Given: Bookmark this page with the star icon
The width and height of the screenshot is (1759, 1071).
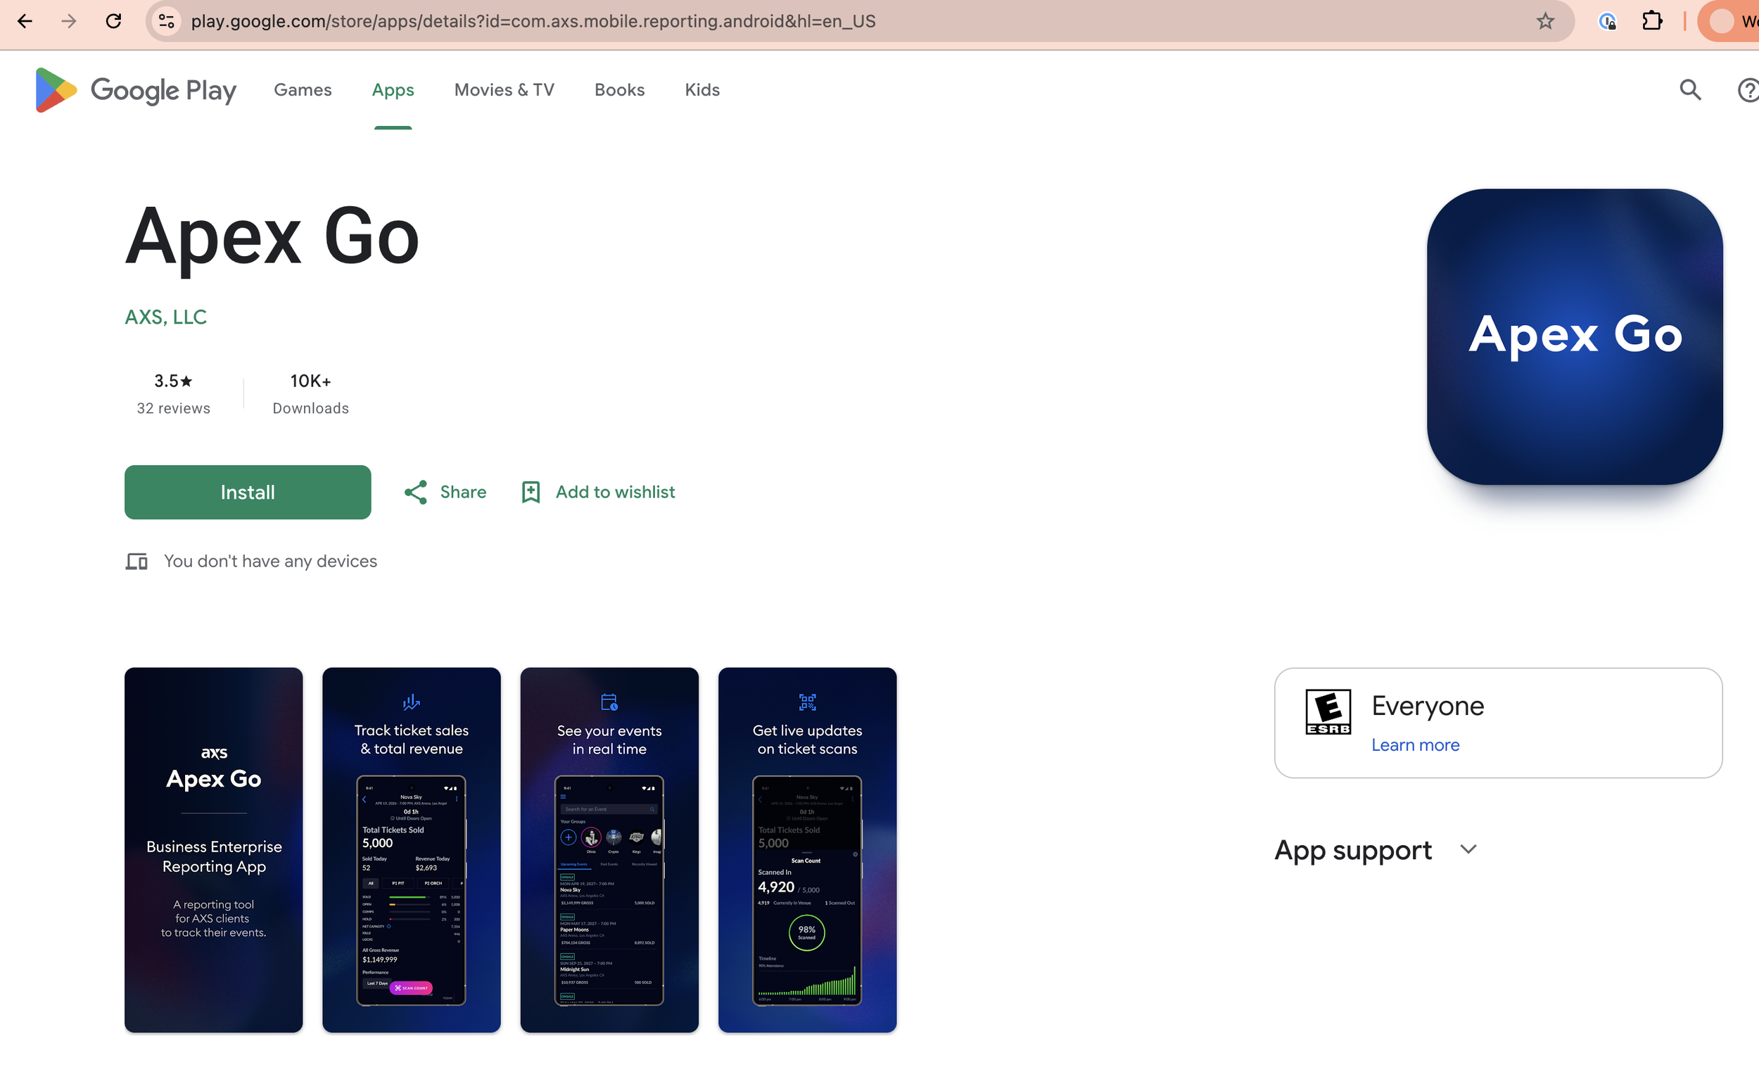Looking at the screenshot, I should click(1545, 21).
